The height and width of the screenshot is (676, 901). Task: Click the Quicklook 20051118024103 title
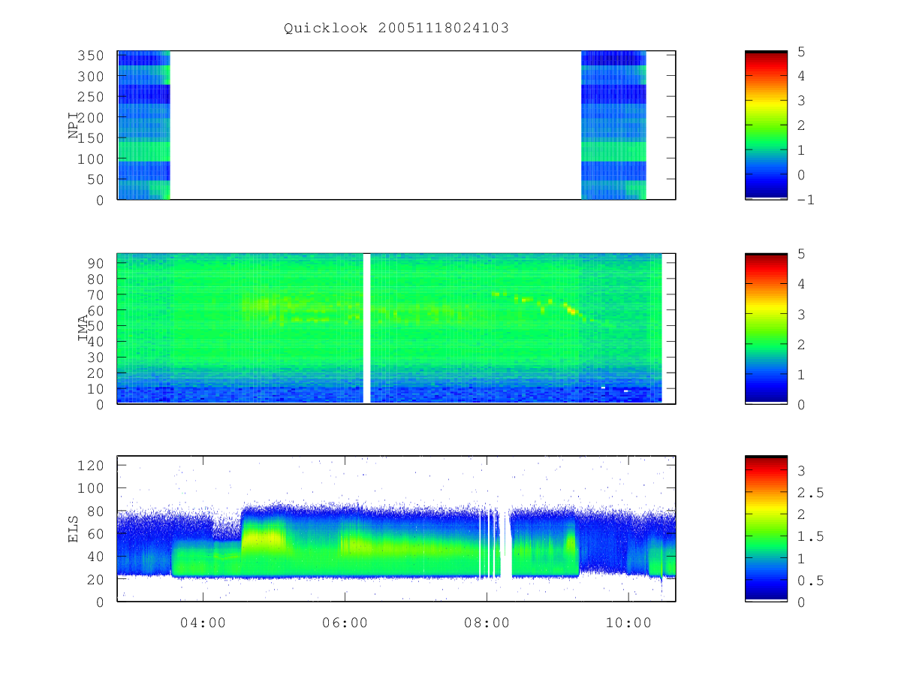click(x=396, y=29)
